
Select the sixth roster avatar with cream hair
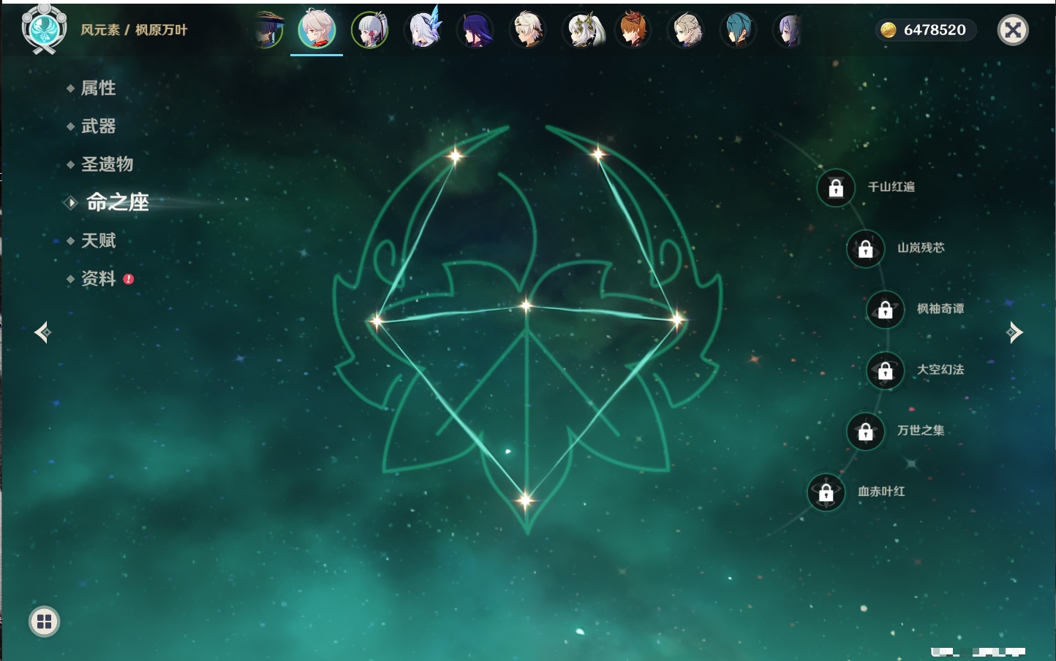coord(527,30)
